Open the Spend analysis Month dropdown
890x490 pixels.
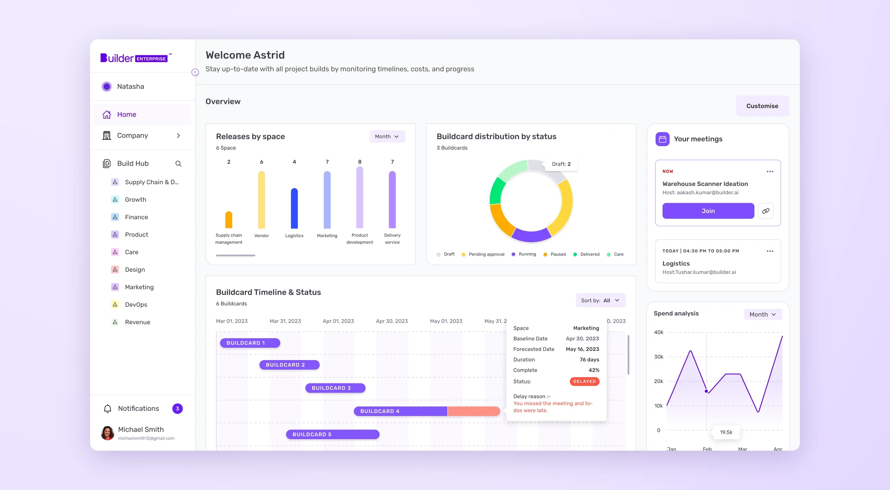pyautogui.click(x=763, y=314)
